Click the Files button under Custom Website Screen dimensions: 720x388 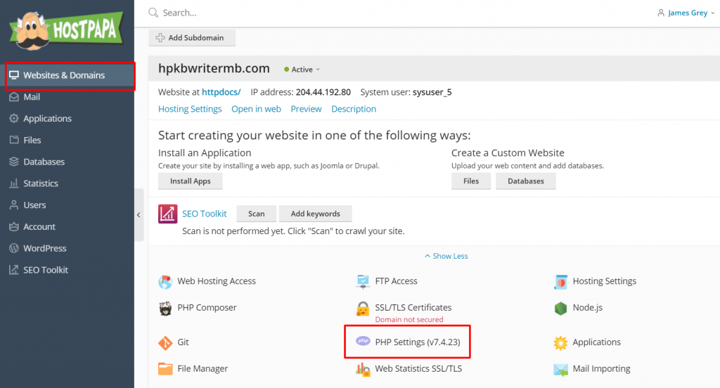[x=471, y=181]
